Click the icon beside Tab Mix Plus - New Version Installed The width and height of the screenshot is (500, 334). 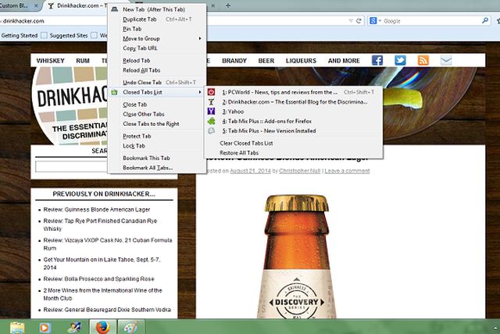click(x=211, y=131)
